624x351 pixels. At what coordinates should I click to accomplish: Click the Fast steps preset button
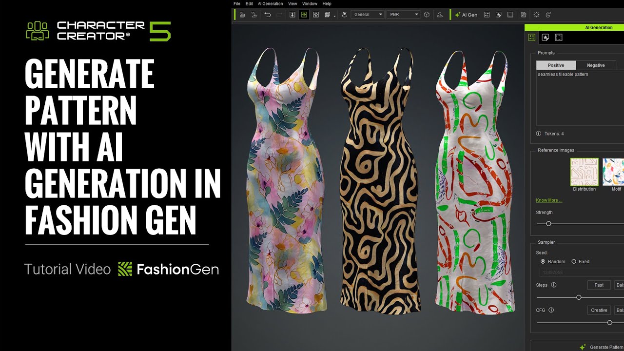(599, 285)
